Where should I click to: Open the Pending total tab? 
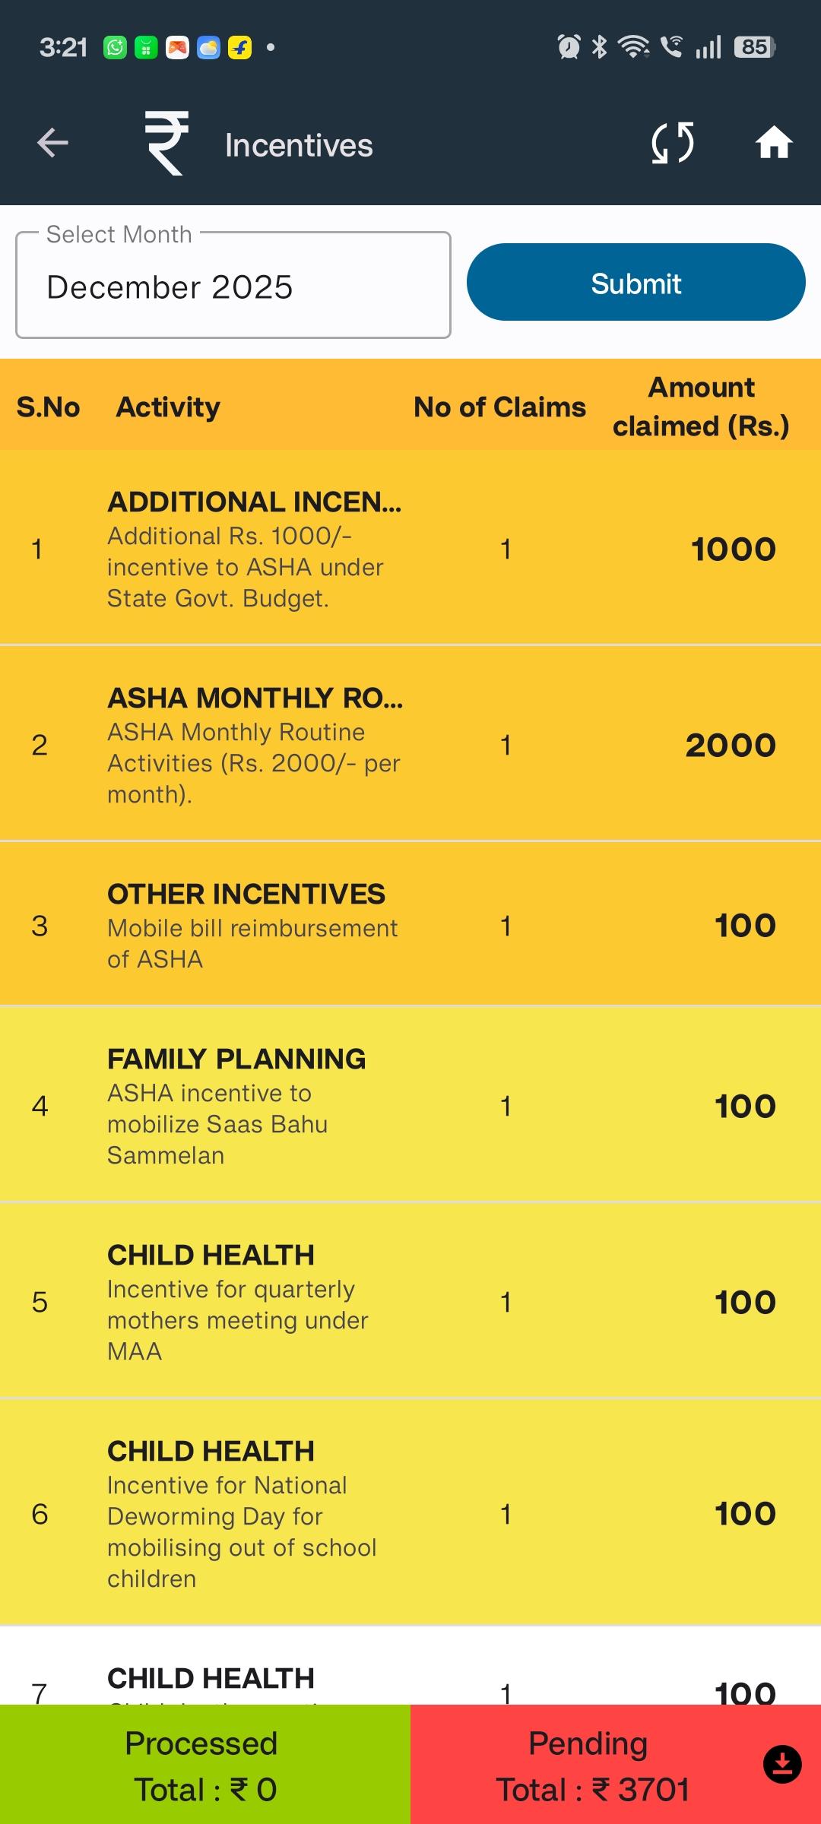point(589,1765)
